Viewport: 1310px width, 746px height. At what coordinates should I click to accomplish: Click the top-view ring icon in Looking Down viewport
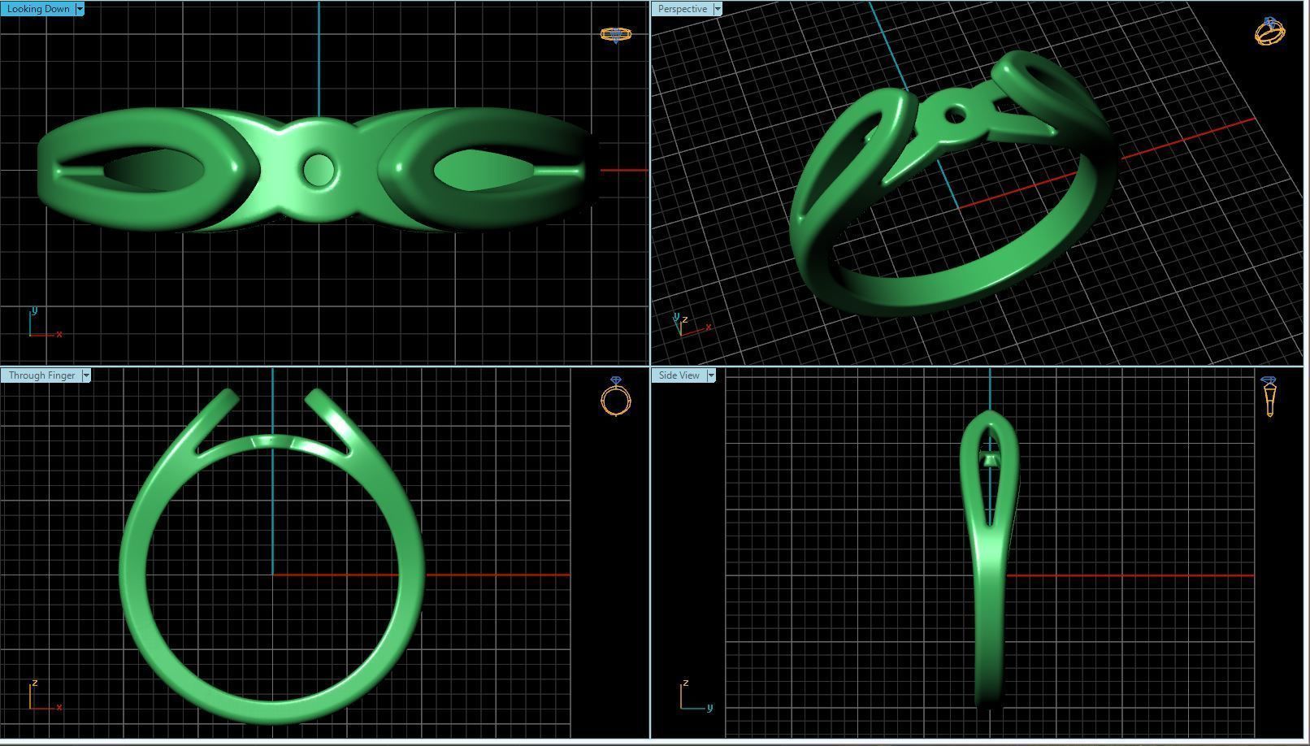click(x=615, y=34)
